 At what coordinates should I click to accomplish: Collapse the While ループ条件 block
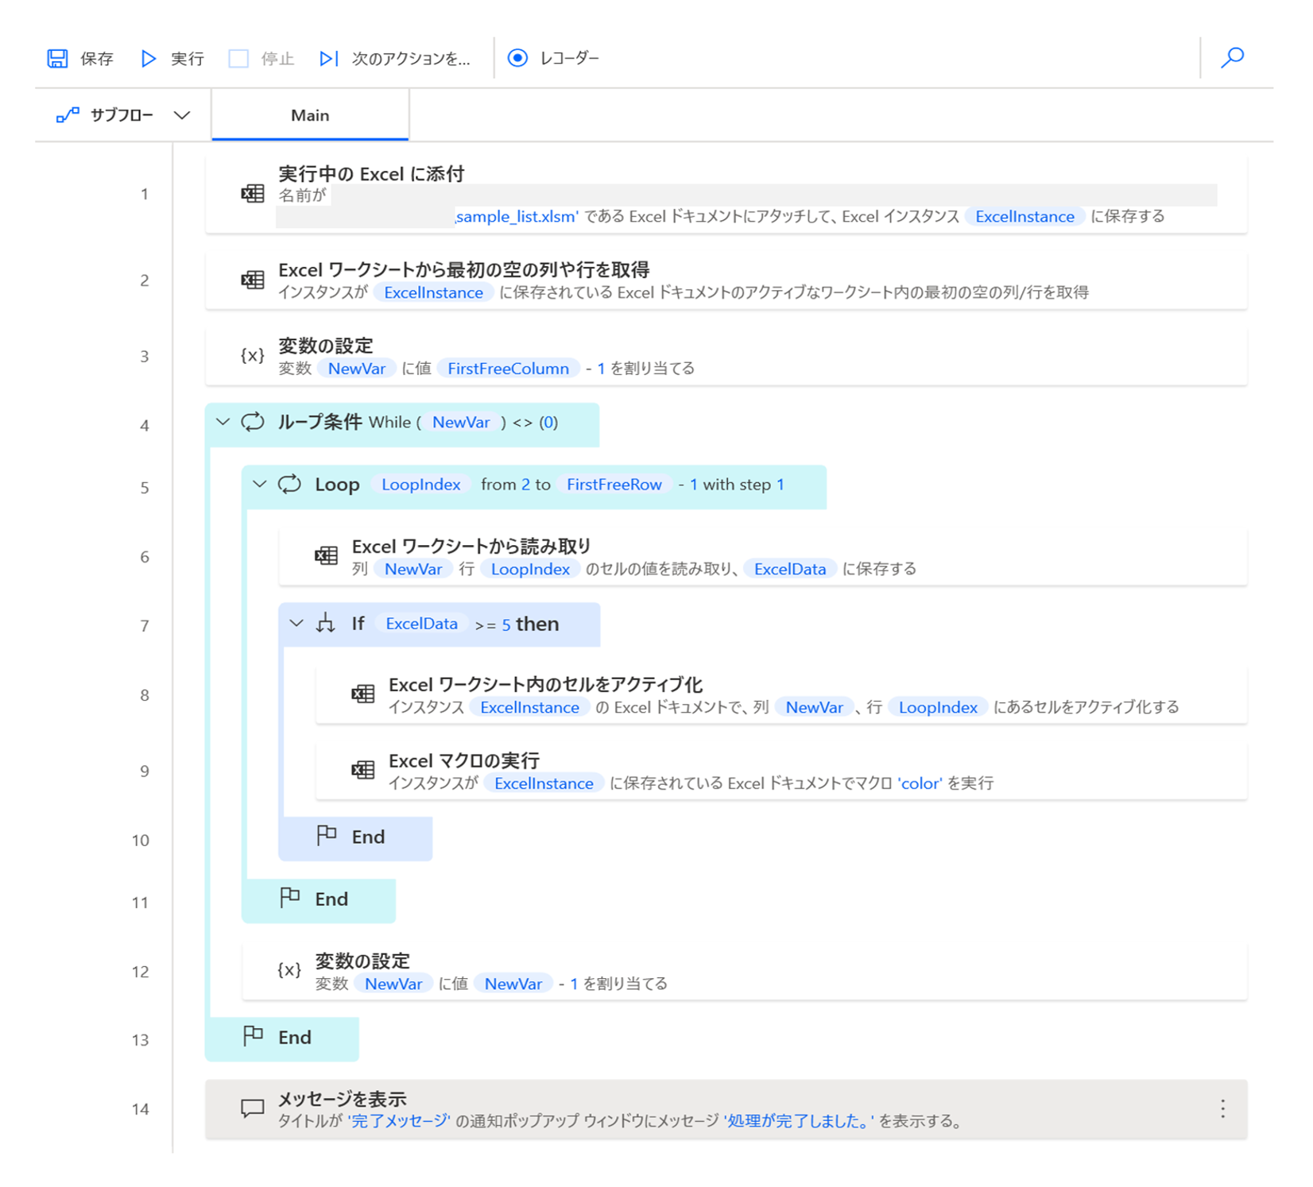[223, 423]
